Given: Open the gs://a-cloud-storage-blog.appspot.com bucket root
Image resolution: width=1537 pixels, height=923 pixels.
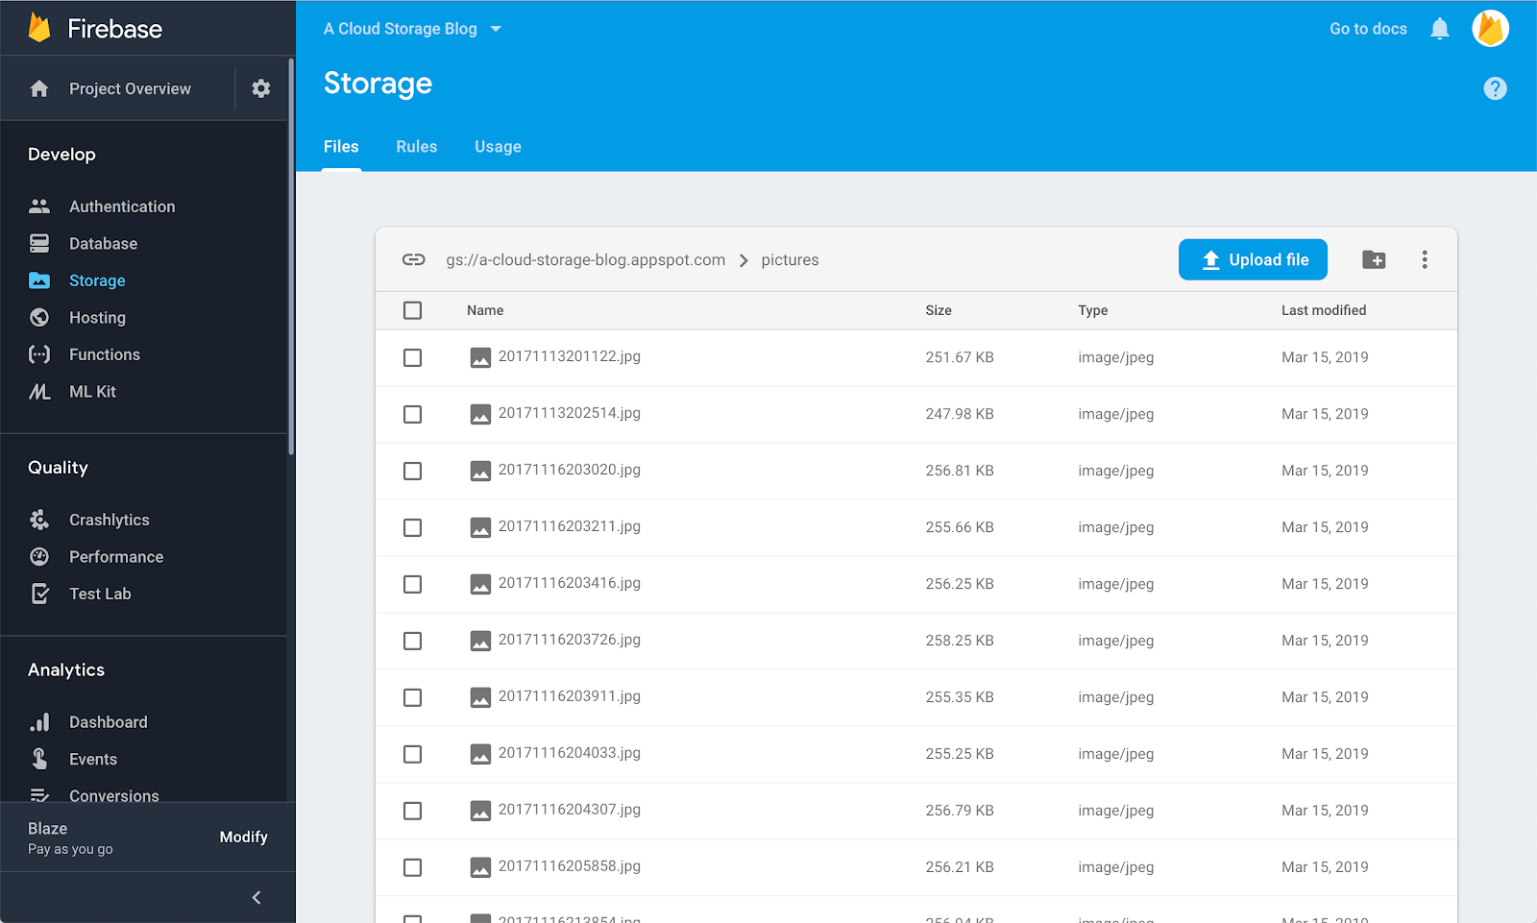Looking at the screenshot, I should pyautogui.click(x=585, y=259).
